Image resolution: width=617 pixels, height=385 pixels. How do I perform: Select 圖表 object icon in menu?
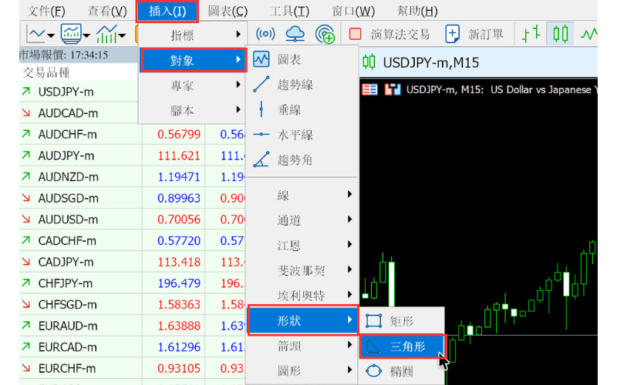(x=261, y=60)
